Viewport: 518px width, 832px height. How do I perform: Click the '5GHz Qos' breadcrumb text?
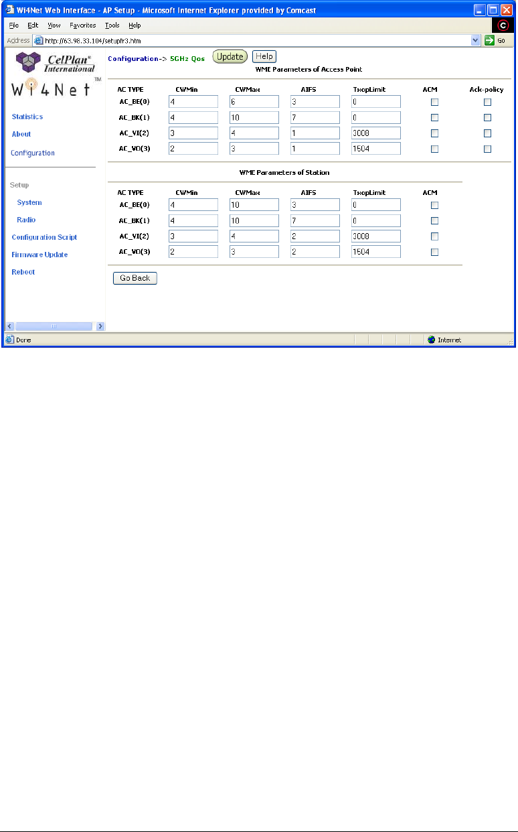click(x=188, y=58)
